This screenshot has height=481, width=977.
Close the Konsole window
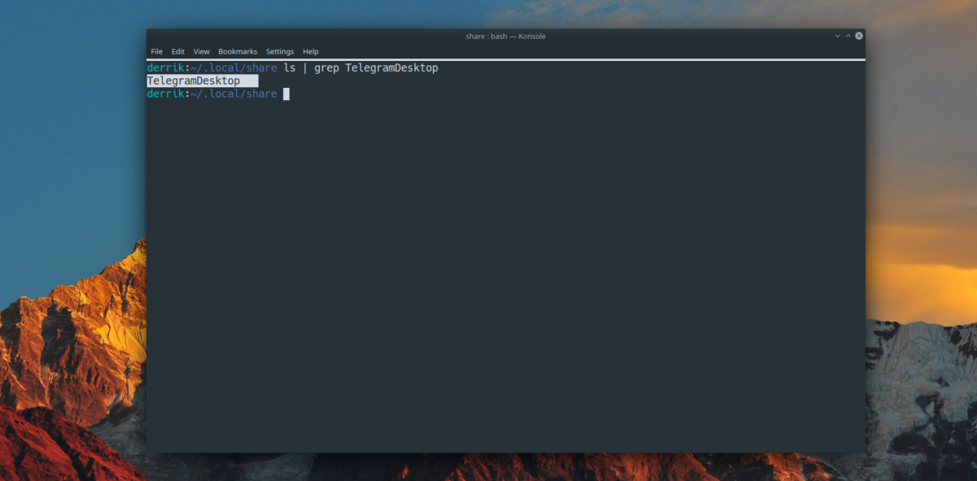859,36
